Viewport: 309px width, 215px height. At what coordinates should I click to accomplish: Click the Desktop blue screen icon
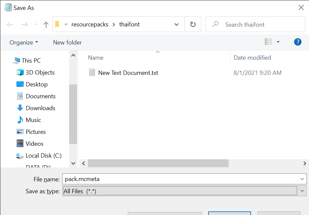point(20,84)
